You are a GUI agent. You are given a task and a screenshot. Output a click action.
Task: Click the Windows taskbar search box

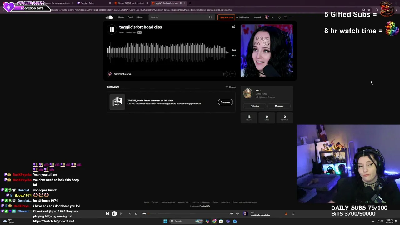coord(187,221)
